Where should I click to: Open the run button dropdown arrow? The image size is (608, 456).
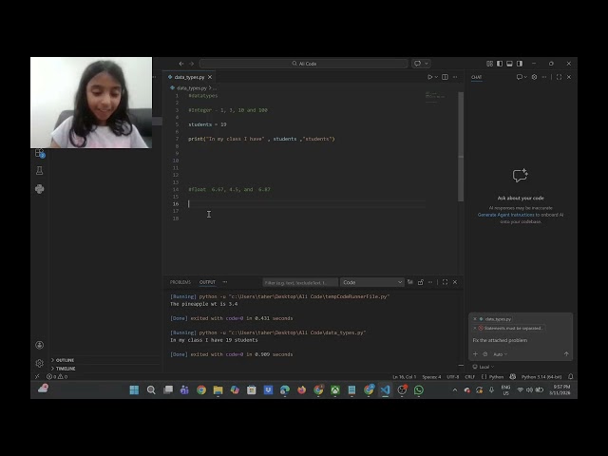click(x=436, y=77)
